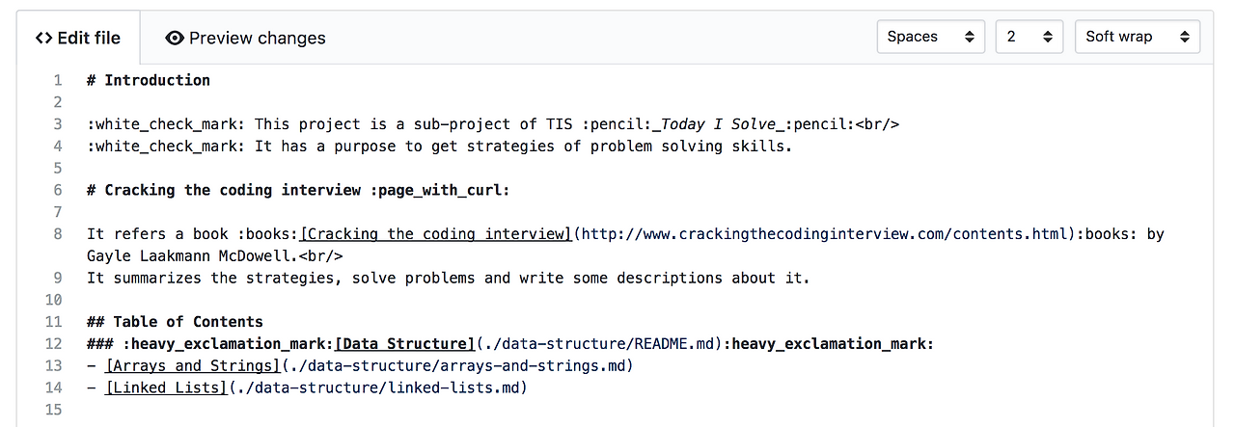Click the Linked Lists link text
Image resolution: width=1235 pixels, height=427 pixels.
pos(166,388)
